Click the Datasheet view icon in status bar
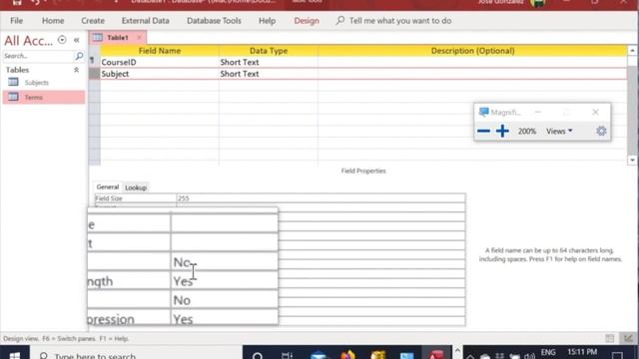The width and height of the screenshot is (639, 359). pos(610,338)
